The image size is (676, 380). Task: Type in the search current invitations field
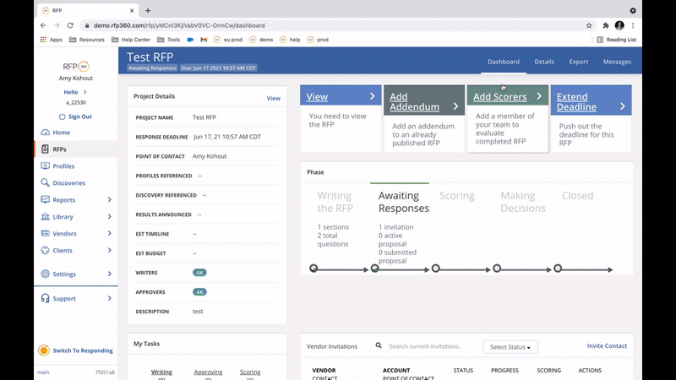point(431,346)
